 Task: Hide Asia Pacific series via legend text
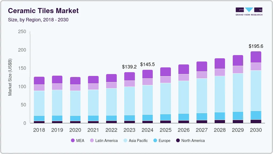(x=138, y=140)
